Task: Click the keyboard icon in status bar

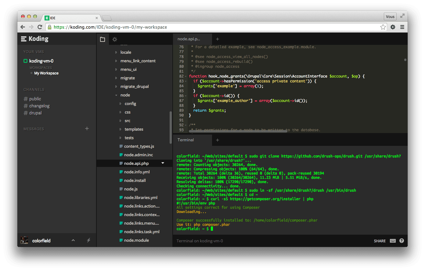Action: coord(393,241)
